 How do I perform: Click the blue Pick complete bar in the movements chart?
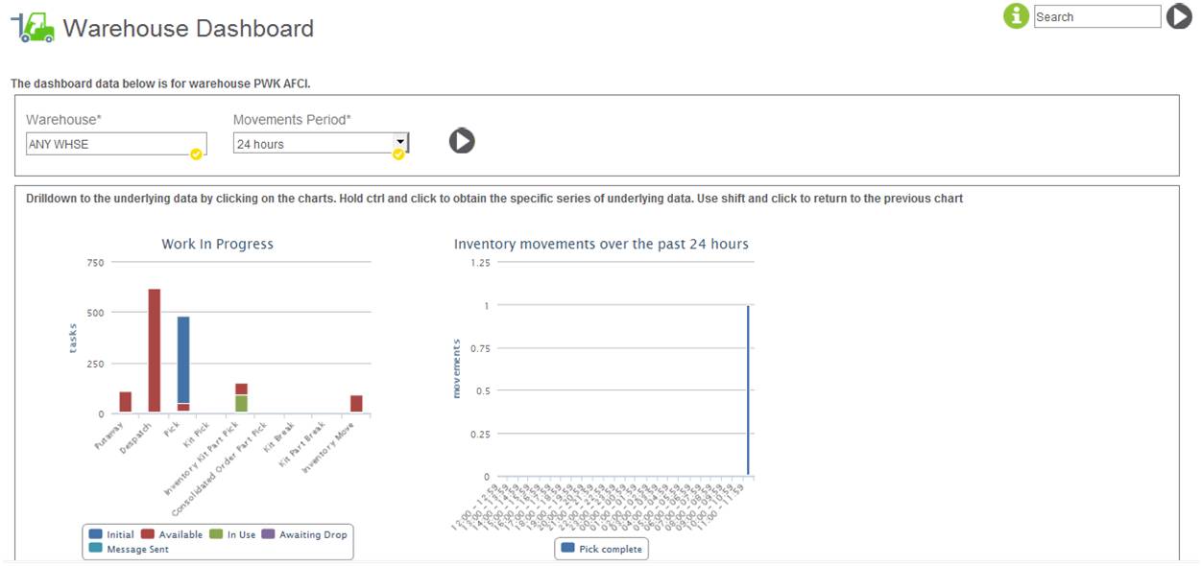(748, 389)
